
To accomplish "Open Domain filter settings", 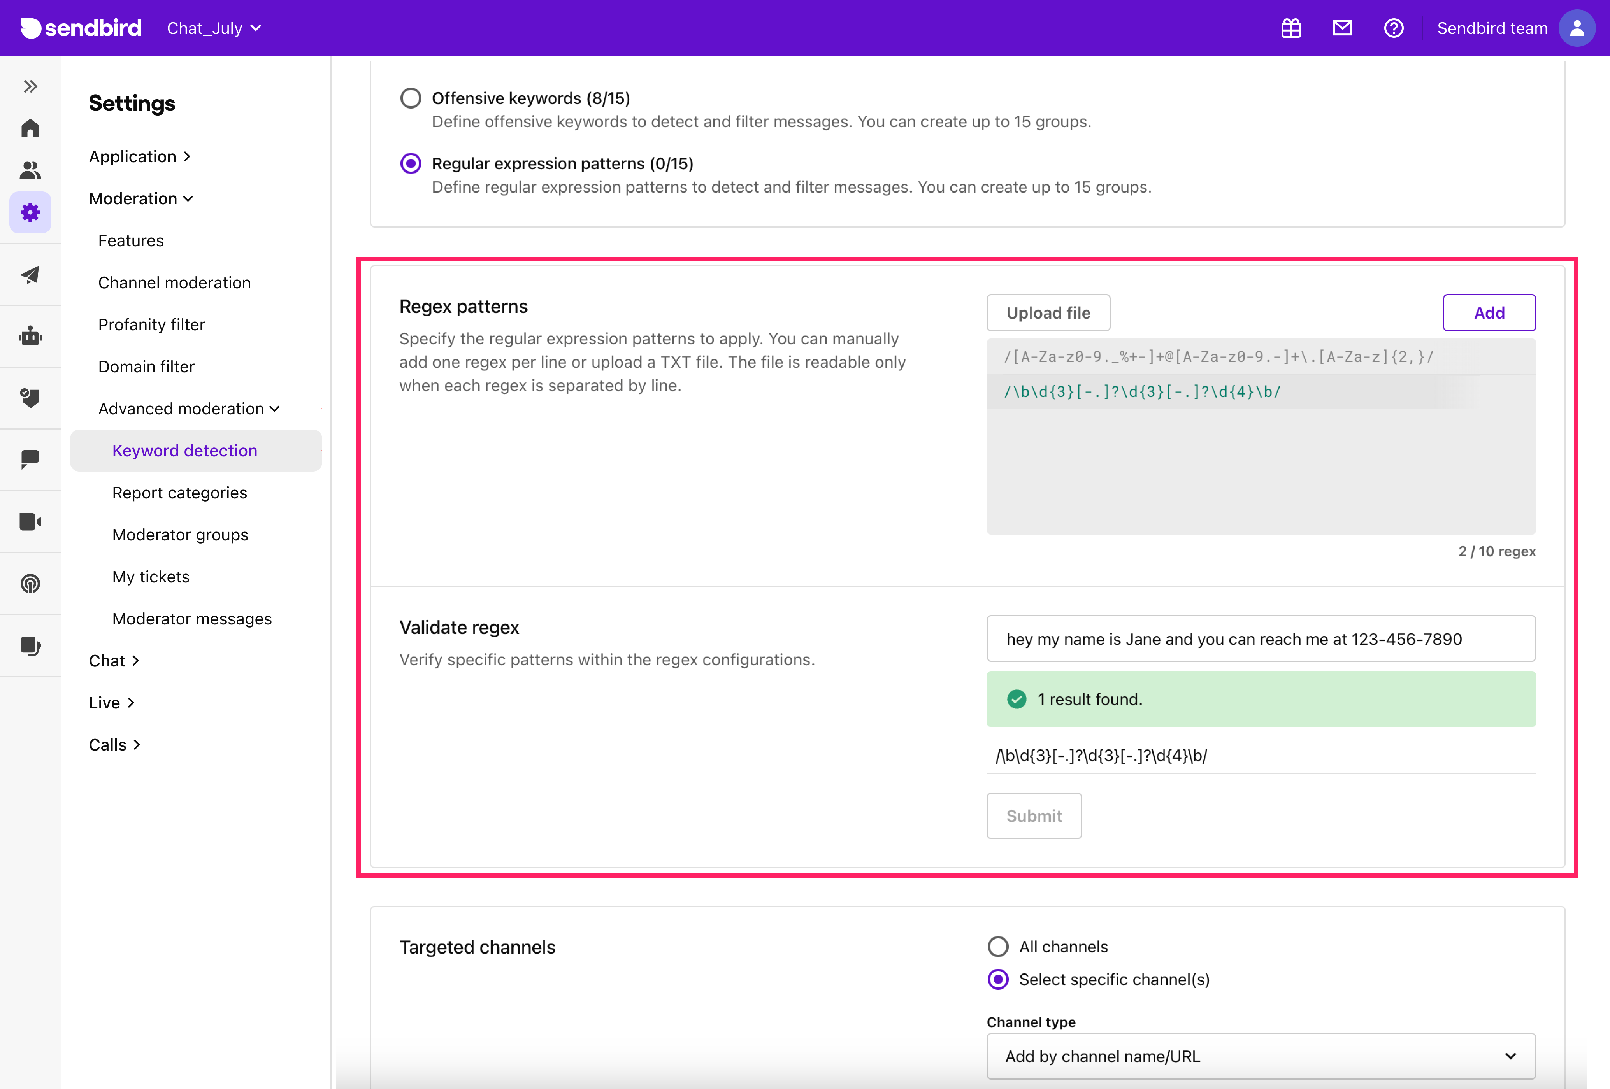I will pos(146,367).
